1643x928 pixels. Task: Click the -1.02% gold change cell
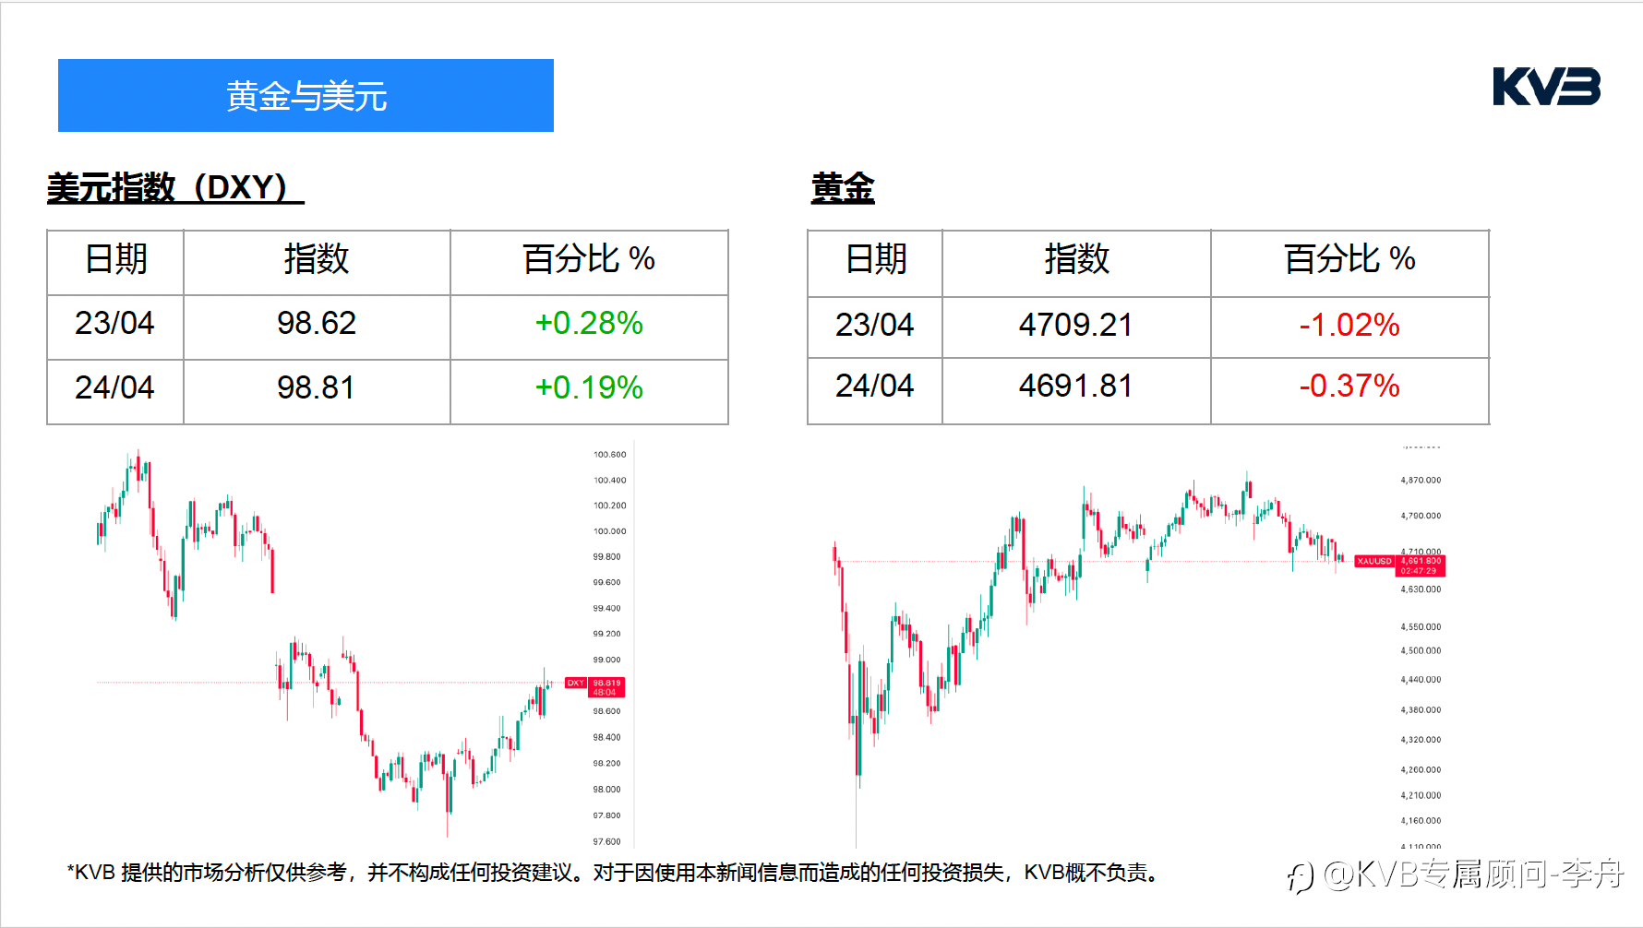(1349, 326)
